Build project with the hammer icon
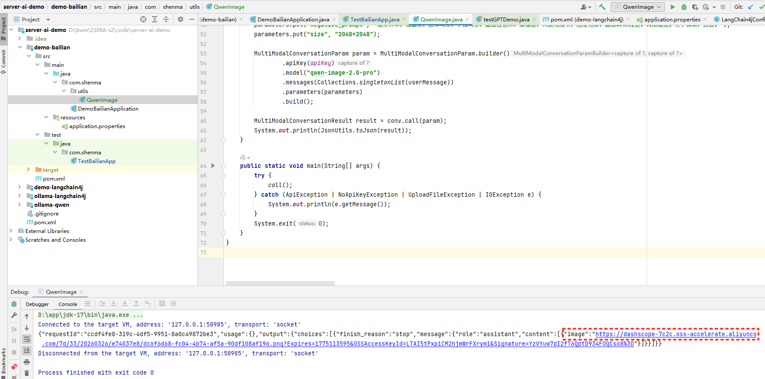765x379 pixels. click(602, 7)
